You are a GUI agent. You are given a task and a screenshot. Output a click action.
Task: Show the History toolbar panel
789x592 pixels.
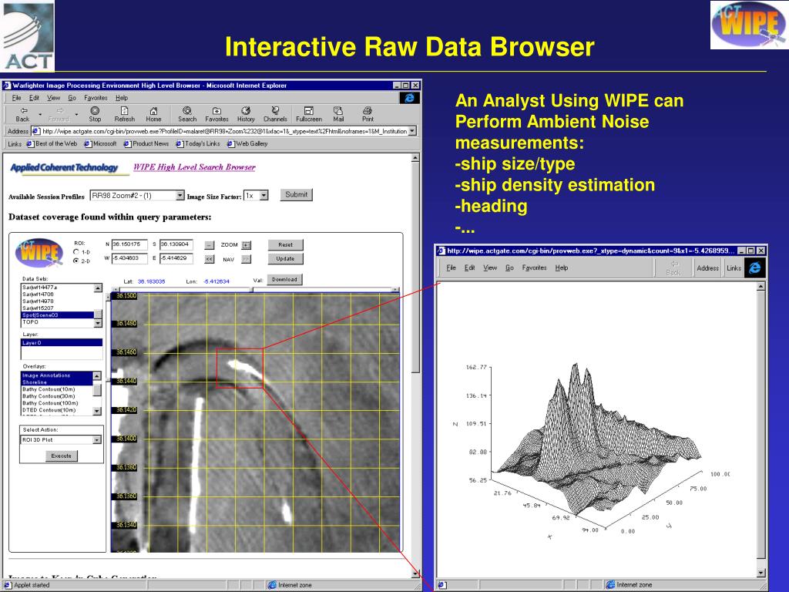[246, 114]
